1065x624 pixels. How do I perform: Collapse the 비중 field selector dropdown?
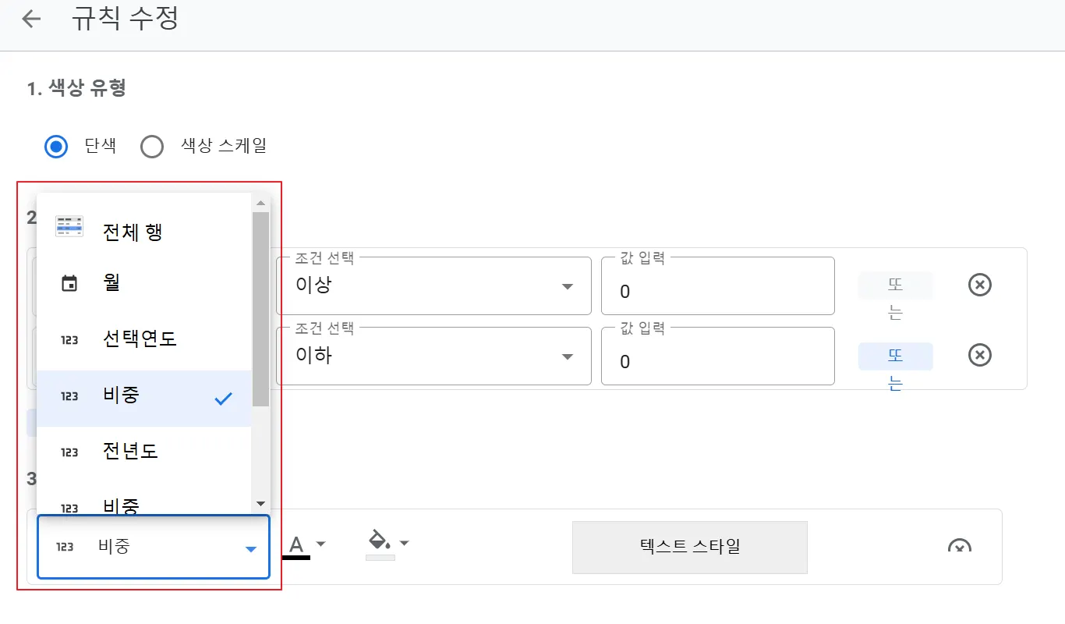click(x=250, y=549)
